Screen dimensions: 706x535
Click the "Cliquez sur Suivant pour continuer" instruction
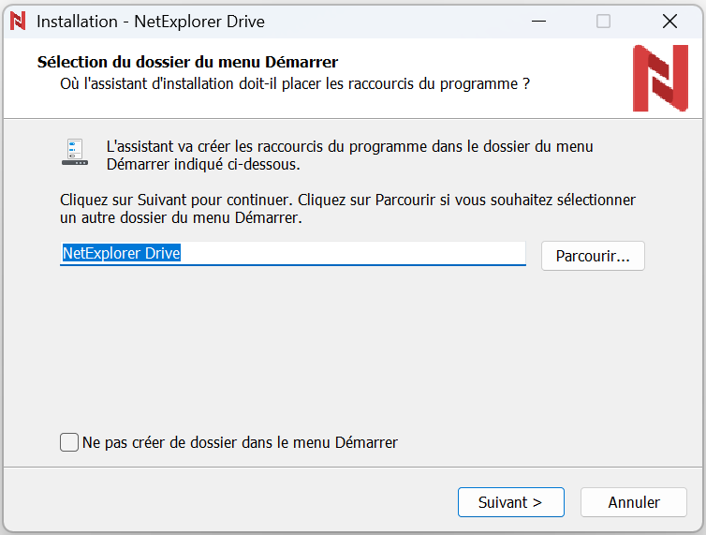click(x=347, y=200)
